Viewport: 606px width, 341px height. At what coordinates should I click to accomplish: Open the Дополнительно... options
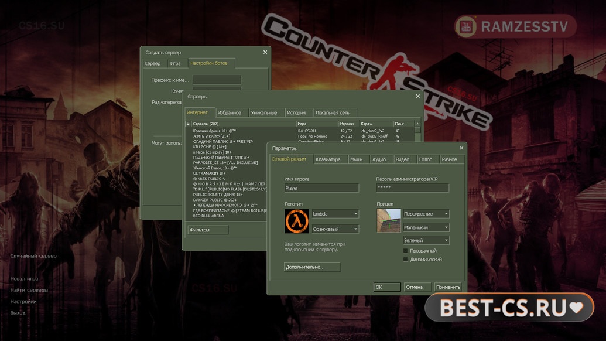(x=312, y=267)
